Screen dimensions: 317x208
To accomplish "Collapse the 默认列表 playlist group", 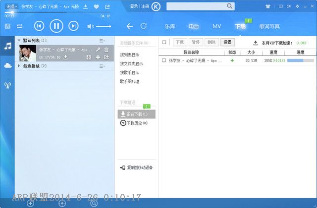I will pos(19,40).
